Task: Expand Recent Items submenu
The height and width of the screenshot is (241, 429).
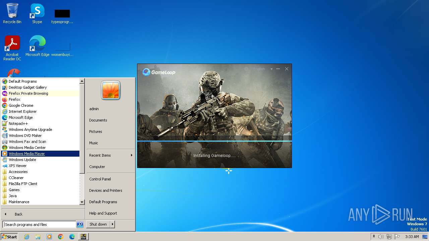Action: tap(111, 155)
